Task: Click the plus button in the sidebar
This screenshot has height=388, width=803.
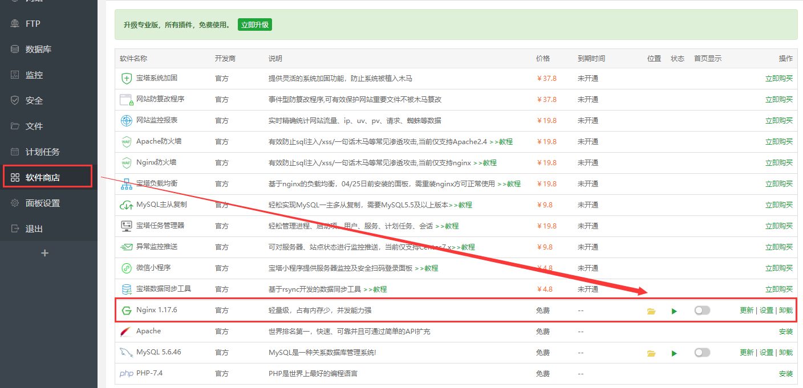Action: pyautogui.click(x=45, y=253)
